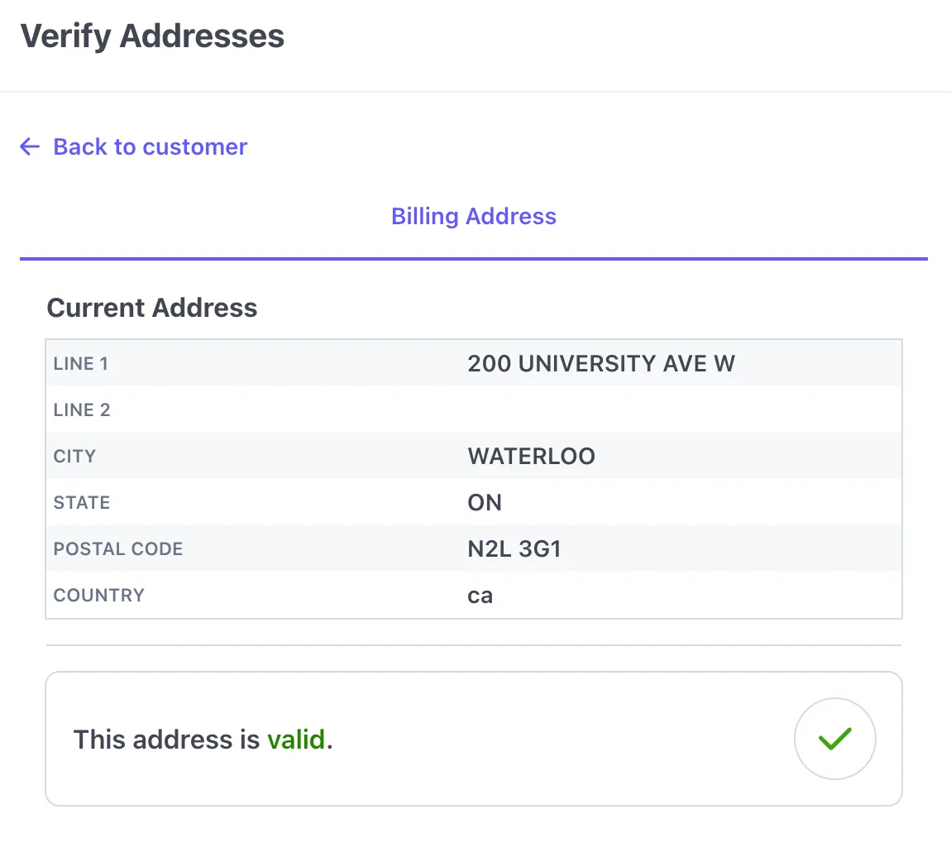Click the COUNTRY value ca
951x862 pixels.
coord(480,595)
